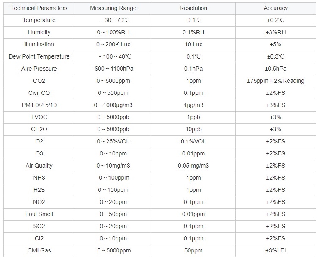Click the Foul Smell parameter cell

click(x=39, y=214)
